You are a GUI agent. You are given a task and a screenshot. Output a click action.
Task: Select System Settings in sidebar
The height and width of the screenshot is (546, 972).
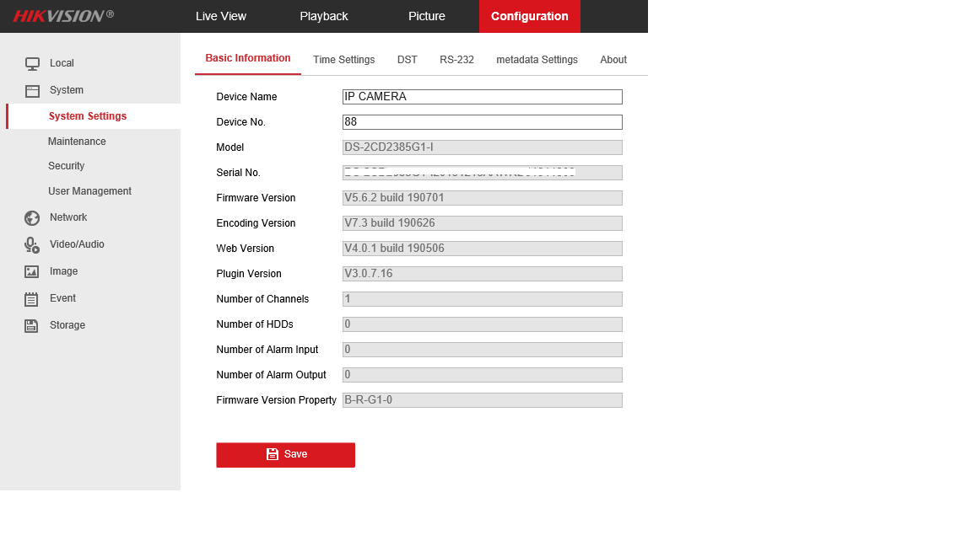[x=88, y=116]
